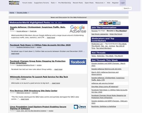This screenshot has width=142, height=113.
Task: Expand the Tools dropdown menu
Action: 54,3
